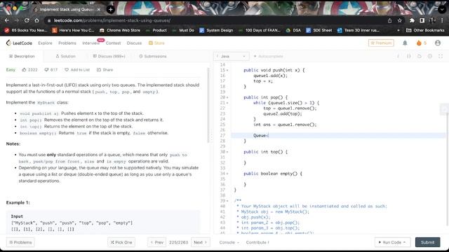Open Chrome three-dot menu
Viewport: 449px width, 252px height.
click(443, 20)
